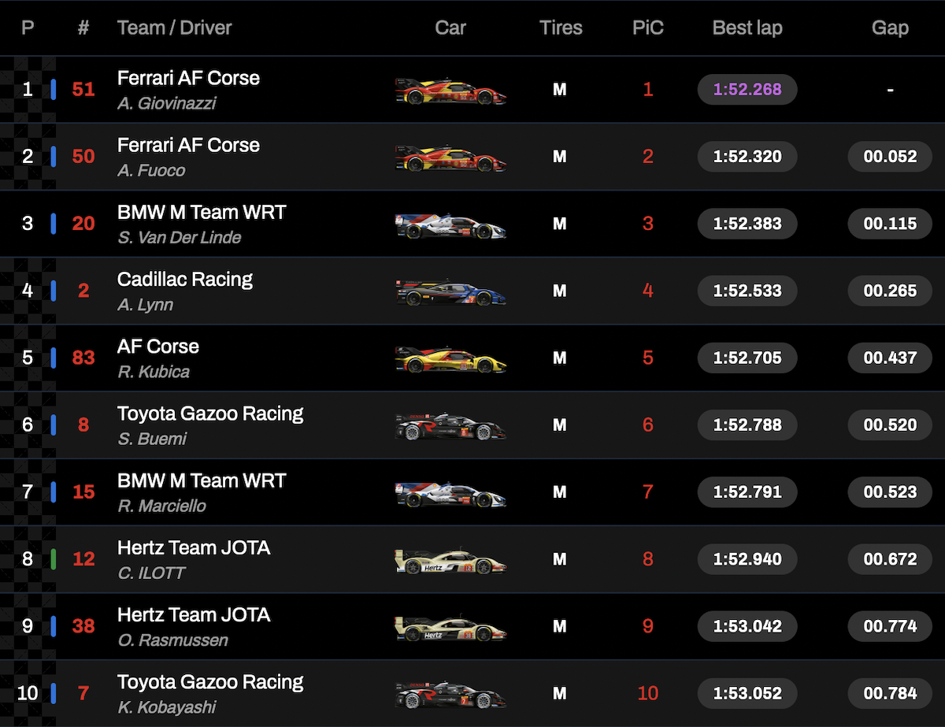Open driver A. Giovinazzi entry
The width and height of the screenshot is (945, 727).
166,103
